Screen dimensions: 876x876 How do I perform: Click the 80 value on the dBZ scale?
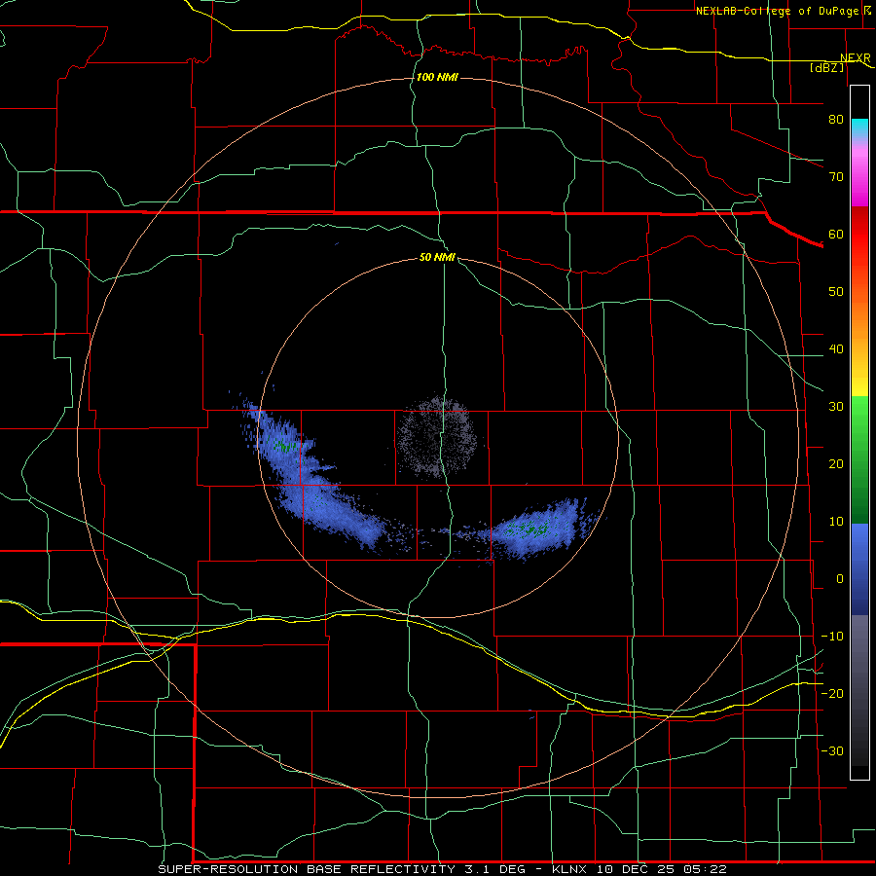836,120
